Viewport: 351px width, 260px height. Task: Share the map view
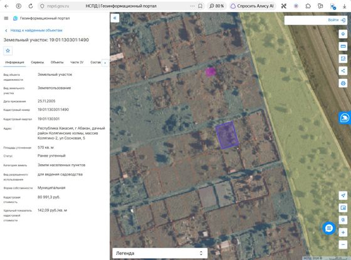pos(343,71)
